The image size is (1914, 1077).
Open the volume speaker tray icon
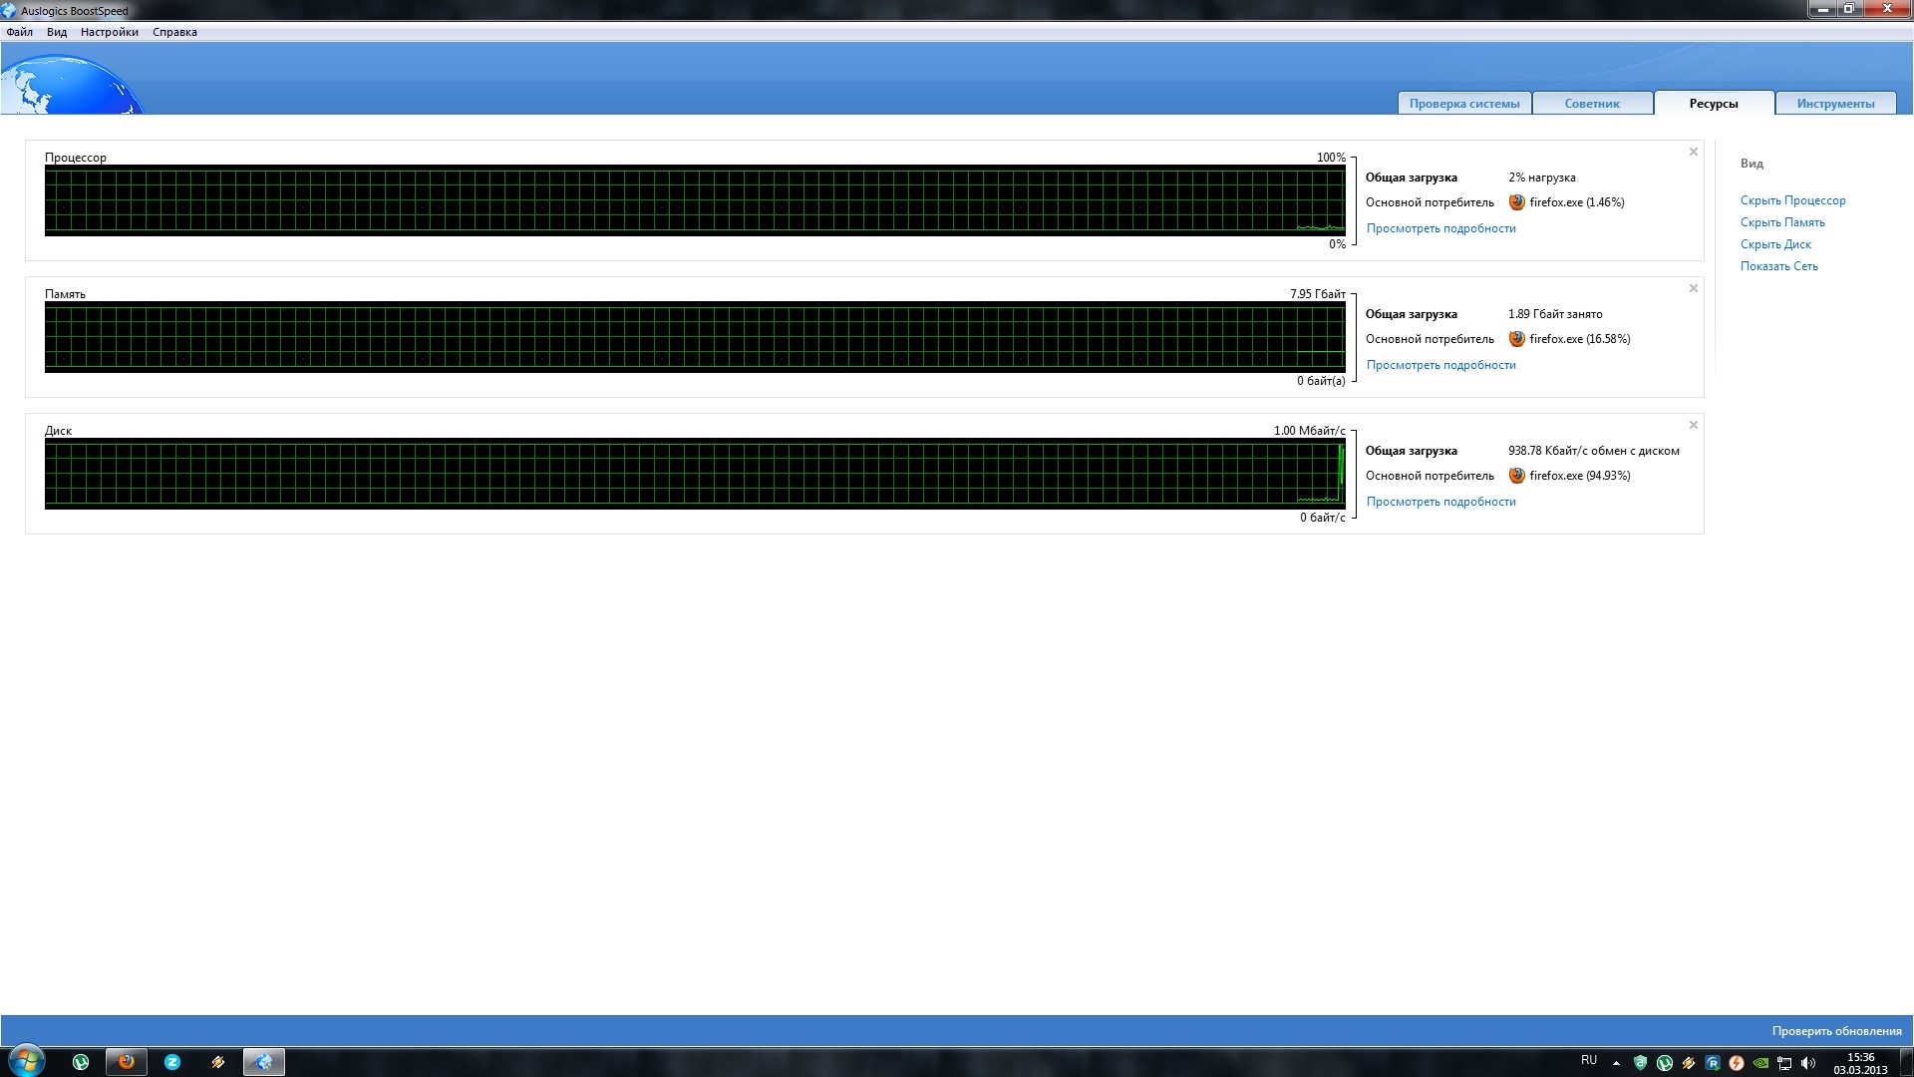(x=1808, y=1063)
